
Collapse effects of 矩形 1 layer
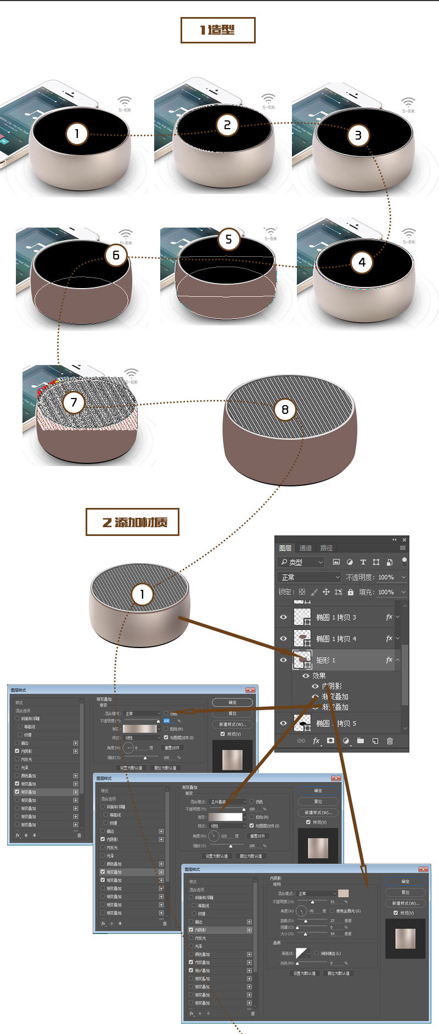397,660
